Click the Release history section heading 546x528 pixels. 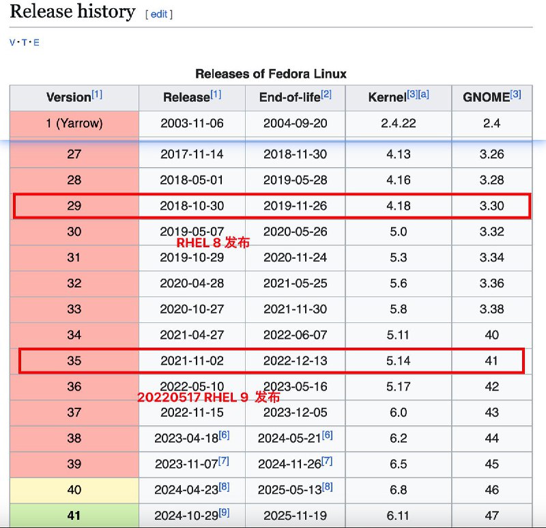pos(72,12)
